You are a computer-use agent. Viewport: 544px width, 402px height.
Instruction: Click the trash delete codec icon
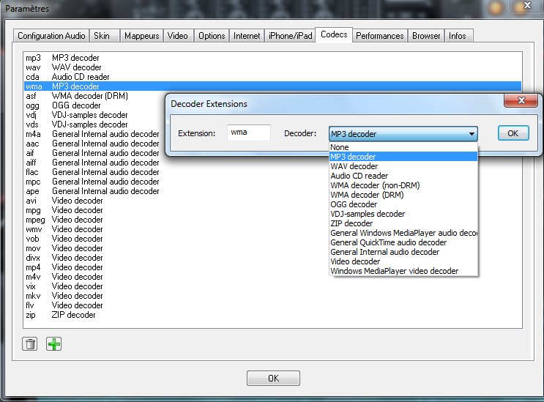tap(30, 343)
